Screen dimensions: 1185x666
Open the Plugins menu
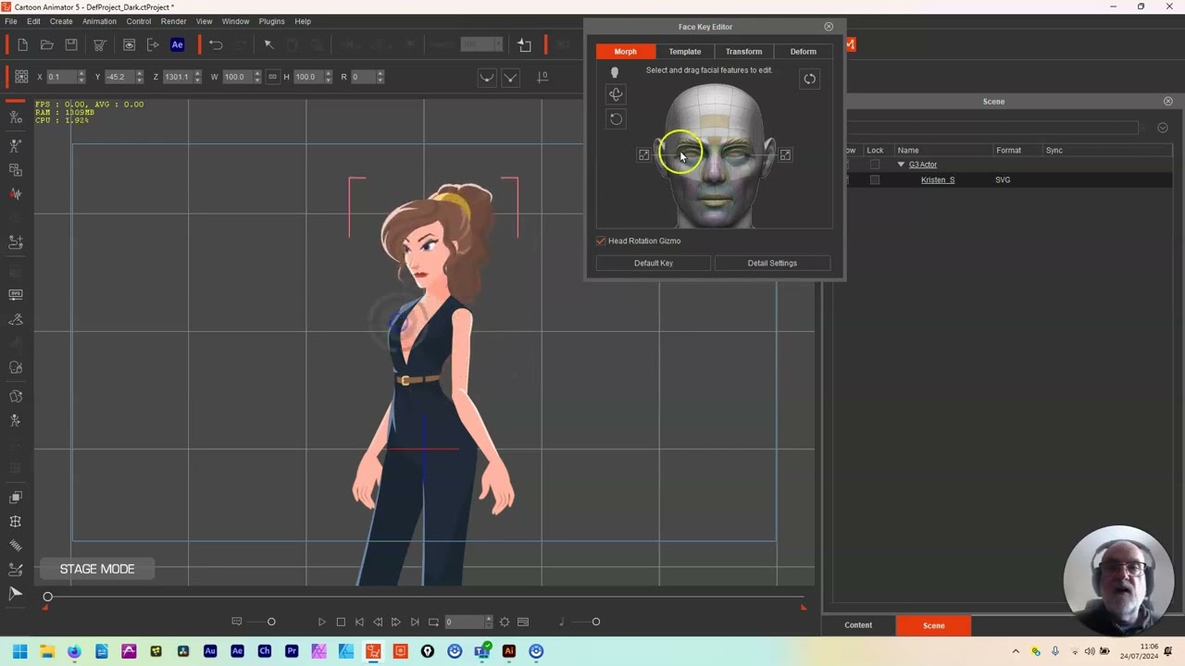click(271, 21)
